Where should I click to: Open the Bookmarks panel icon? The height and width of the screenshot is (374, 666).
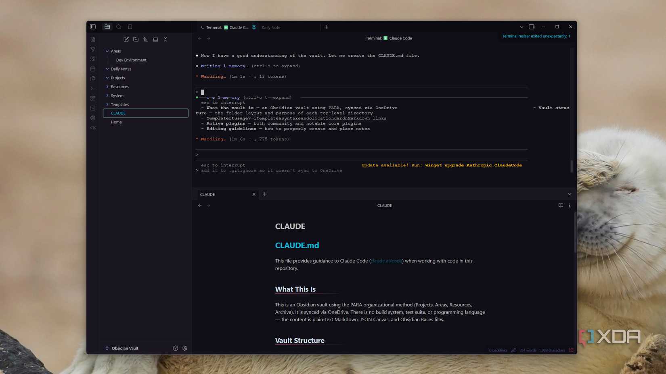coord(130,27)
